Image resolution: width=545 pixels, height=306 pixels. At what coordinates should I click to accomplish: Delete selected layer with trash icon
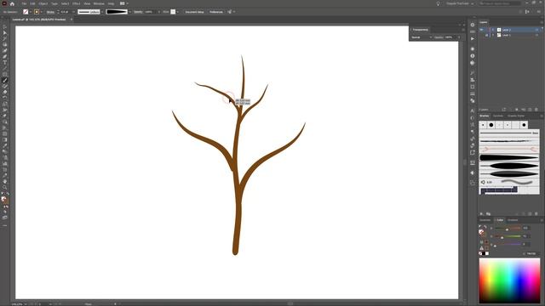(x=536, y=110)
